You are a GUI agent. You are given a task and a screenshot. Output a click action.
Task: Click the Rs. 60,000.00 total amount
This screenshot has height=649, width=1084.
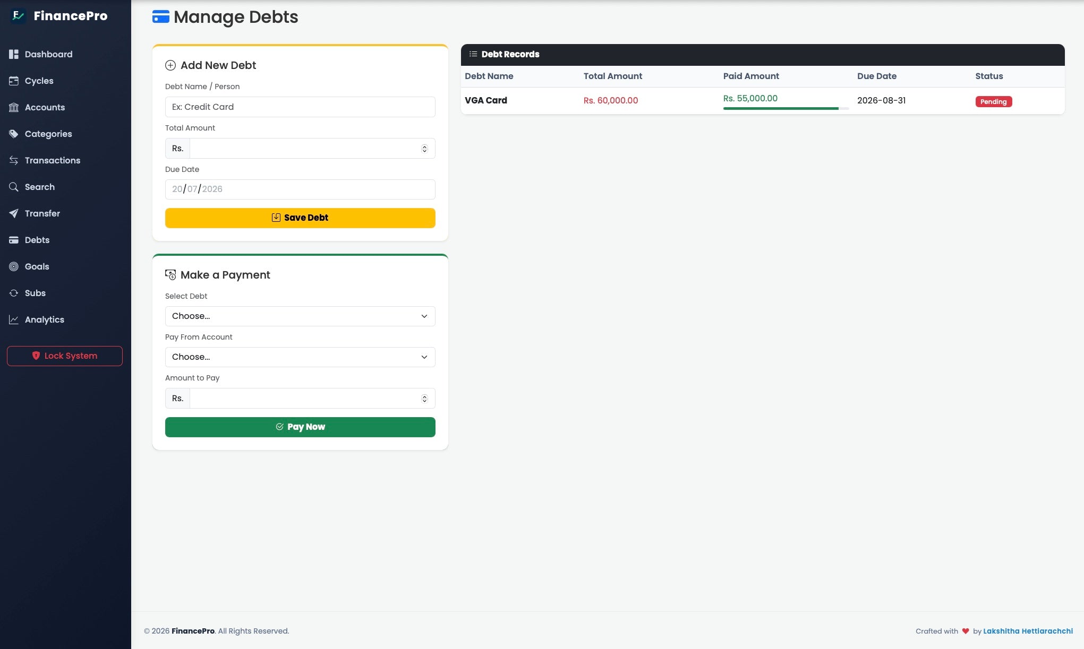coord(611,100)
